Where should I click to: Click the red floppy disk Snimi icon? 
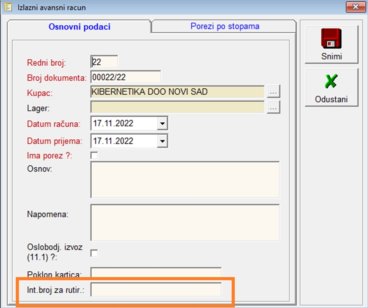coord(331,39)
